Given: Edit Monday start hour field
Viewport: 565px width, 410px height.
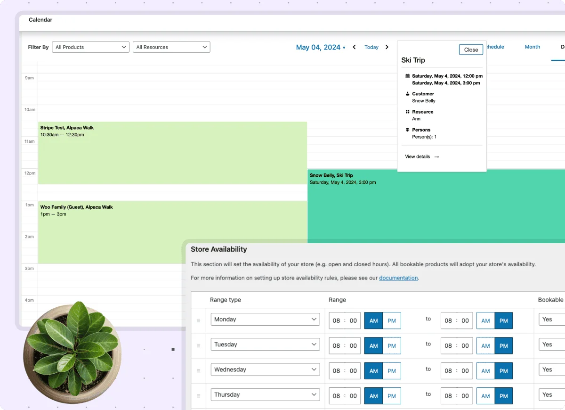Looking at the screenshot, I should tap(336, 320).
